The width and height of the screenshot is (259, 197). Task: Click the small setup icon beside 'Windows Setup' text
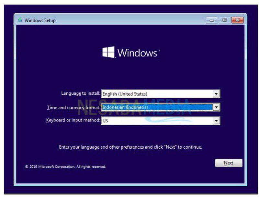[21, 20]
